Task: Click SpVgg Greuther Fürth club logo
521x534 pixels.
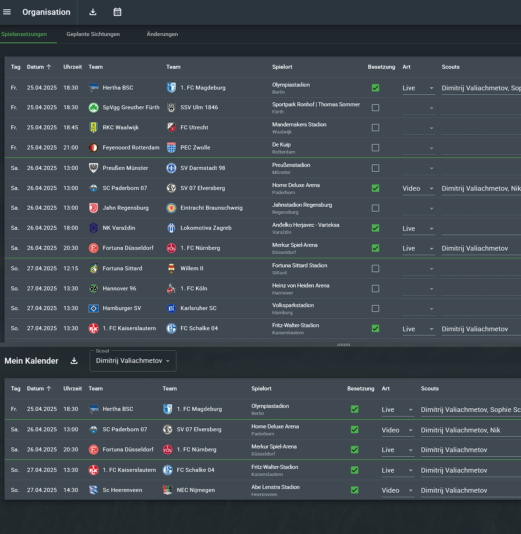Action: pos(93,107)
